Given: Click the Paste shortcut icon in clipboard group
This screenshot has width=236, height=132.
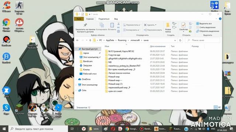Looking at the screenshot, I should pos(119,31).
